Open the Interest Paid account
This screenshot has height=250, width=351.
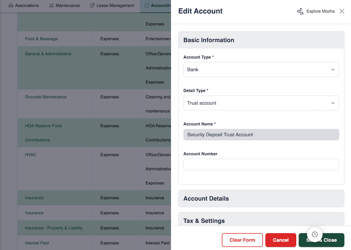37,243
